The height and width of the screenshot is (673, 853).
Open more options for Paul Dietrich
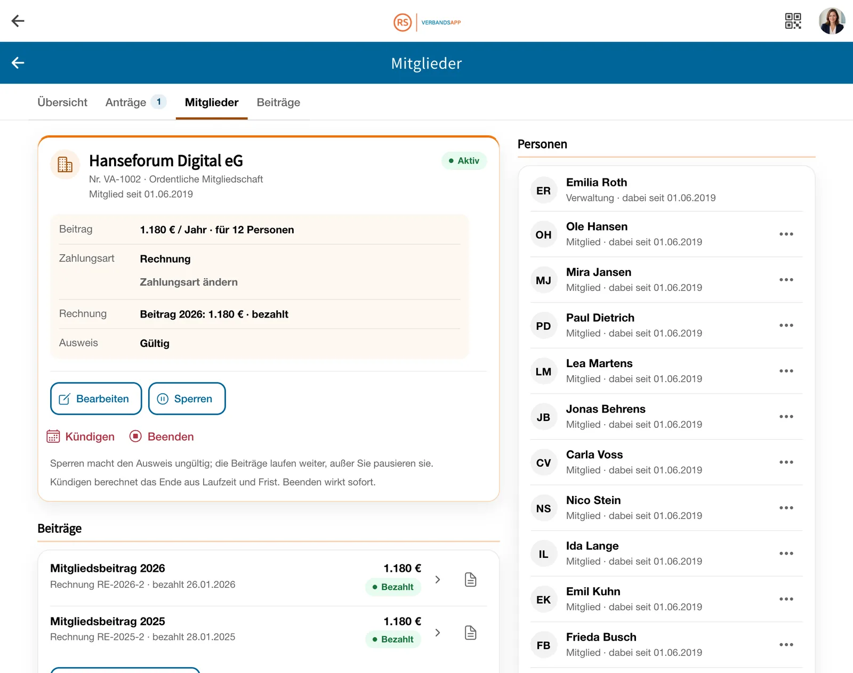(786, 325)
